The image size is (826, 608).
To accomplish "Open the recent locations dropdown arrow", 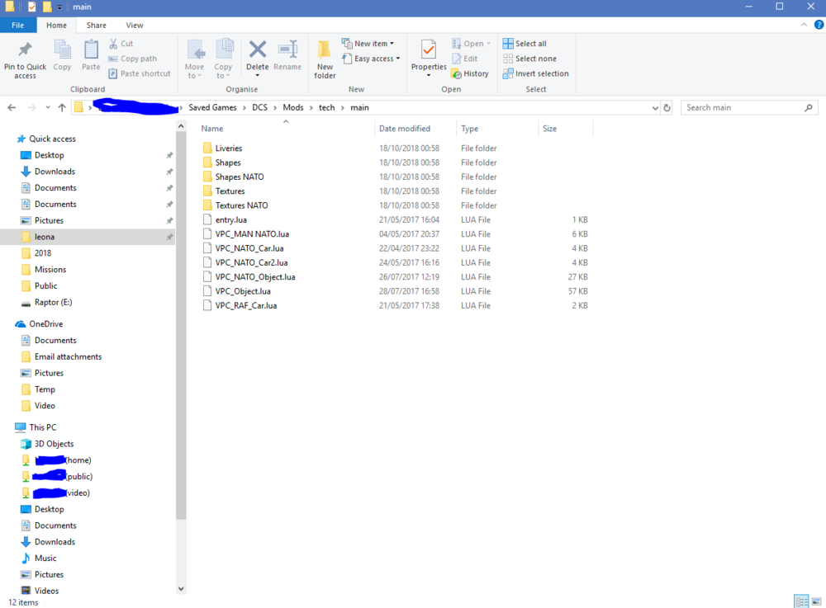I will point(47,107).
